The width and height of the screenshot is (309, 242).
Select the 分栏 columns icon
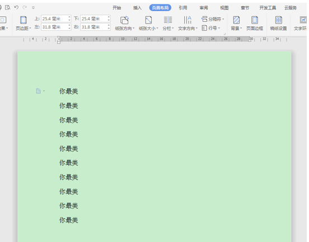[x=168, y=20]
